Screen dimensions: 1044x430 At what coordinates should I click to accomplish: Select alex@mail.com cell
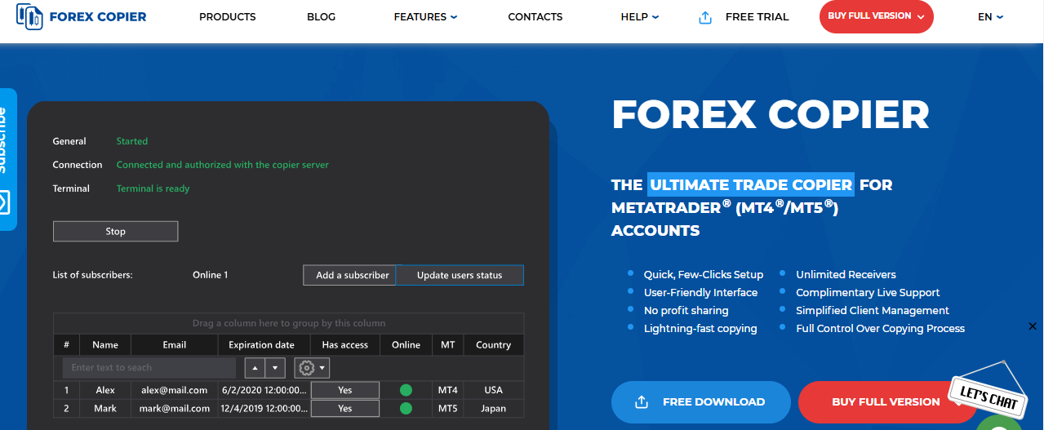click(x=175, y=390)
